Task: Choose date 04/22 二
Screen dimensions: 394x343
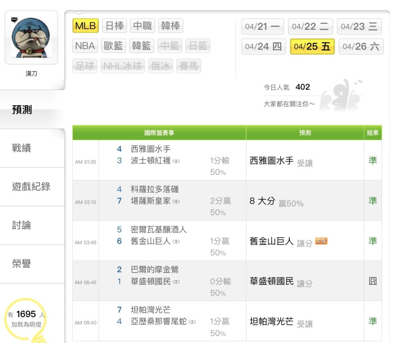Action: point(310,27)
